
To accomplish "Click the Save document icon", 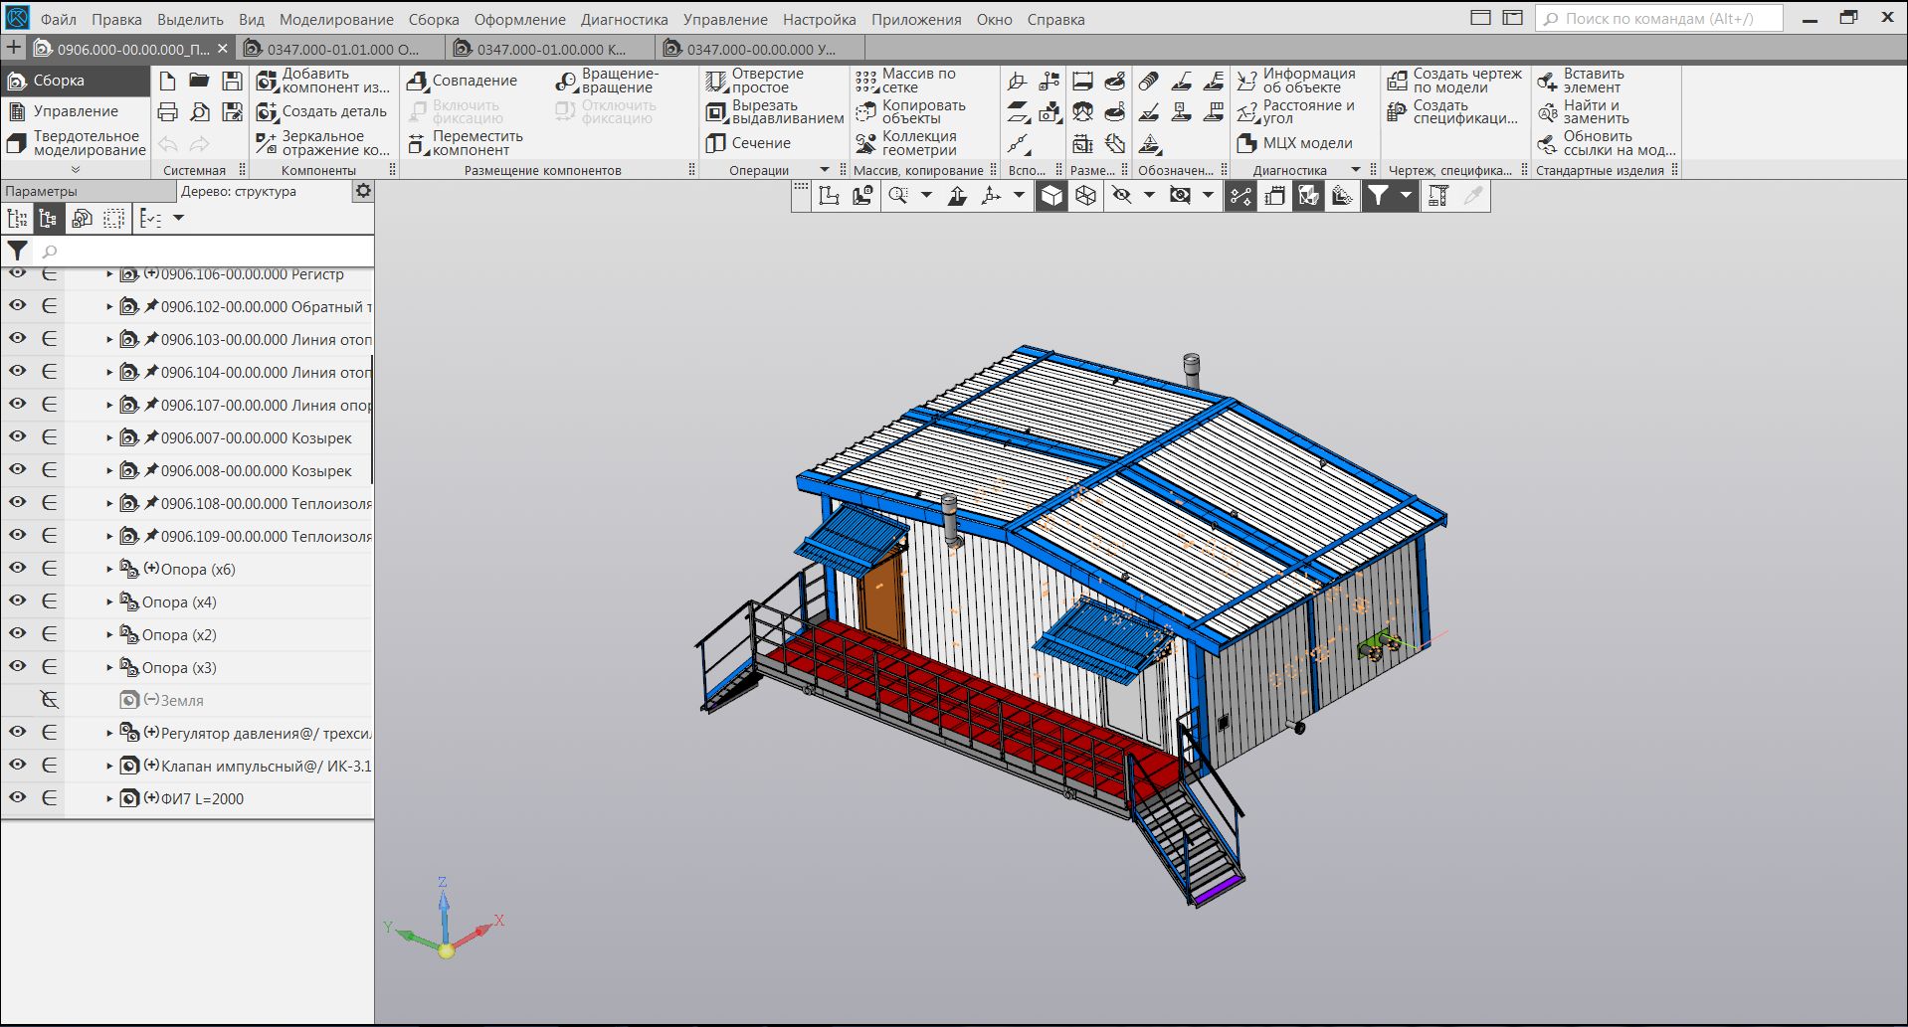I will (232, 81).
